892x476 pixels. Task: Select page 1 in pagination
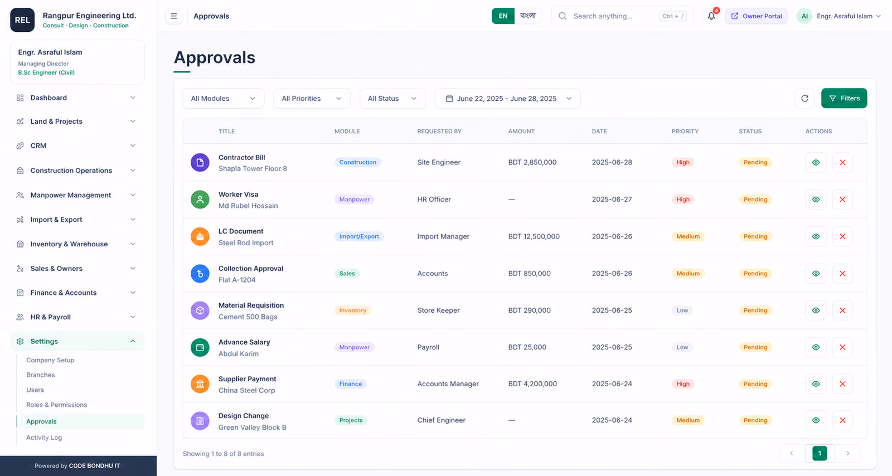point(820,453)
